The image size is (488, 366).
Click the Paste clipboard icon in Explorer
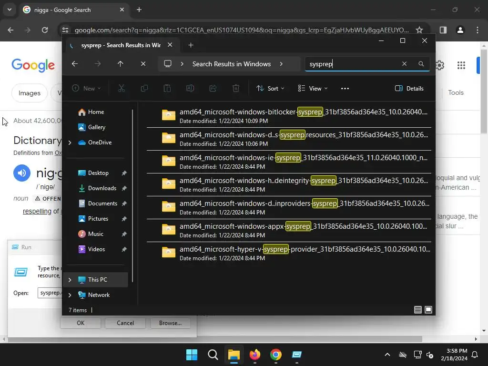pyautogui.click(x=167, y=88)
